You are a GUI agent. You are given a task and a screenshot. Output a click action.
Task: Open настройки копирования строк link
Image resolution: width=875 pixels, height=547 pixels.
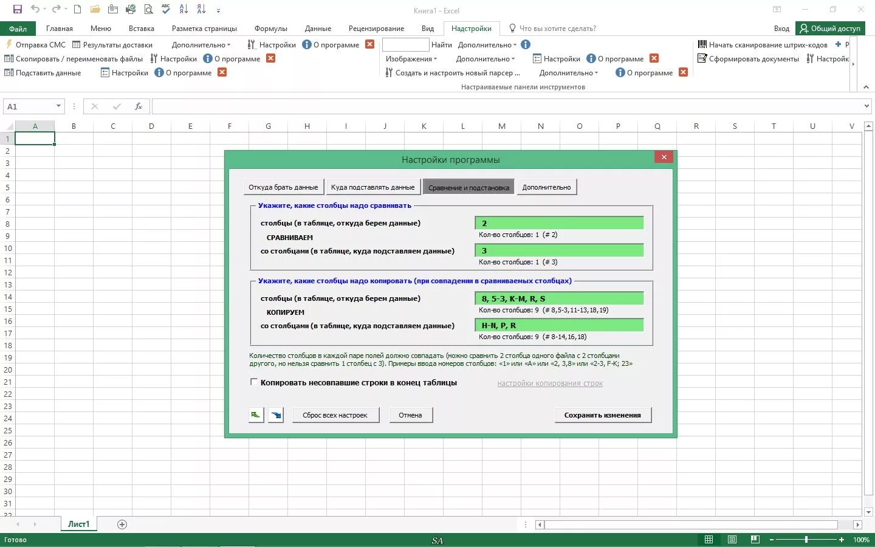tap(550, 383)
